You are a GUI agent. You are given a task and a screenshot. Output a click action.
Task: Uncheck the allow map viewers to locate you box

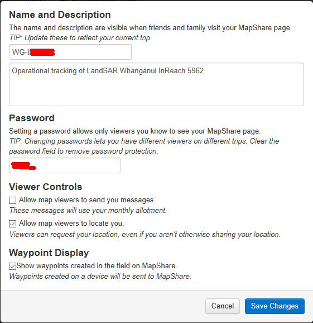coord(12,224)
